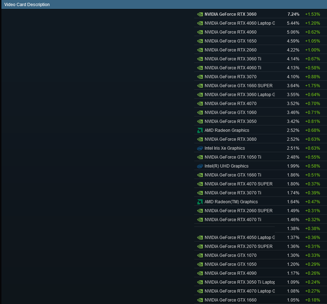Click the 1.38% value in the unnamed row

coord(293,229)
